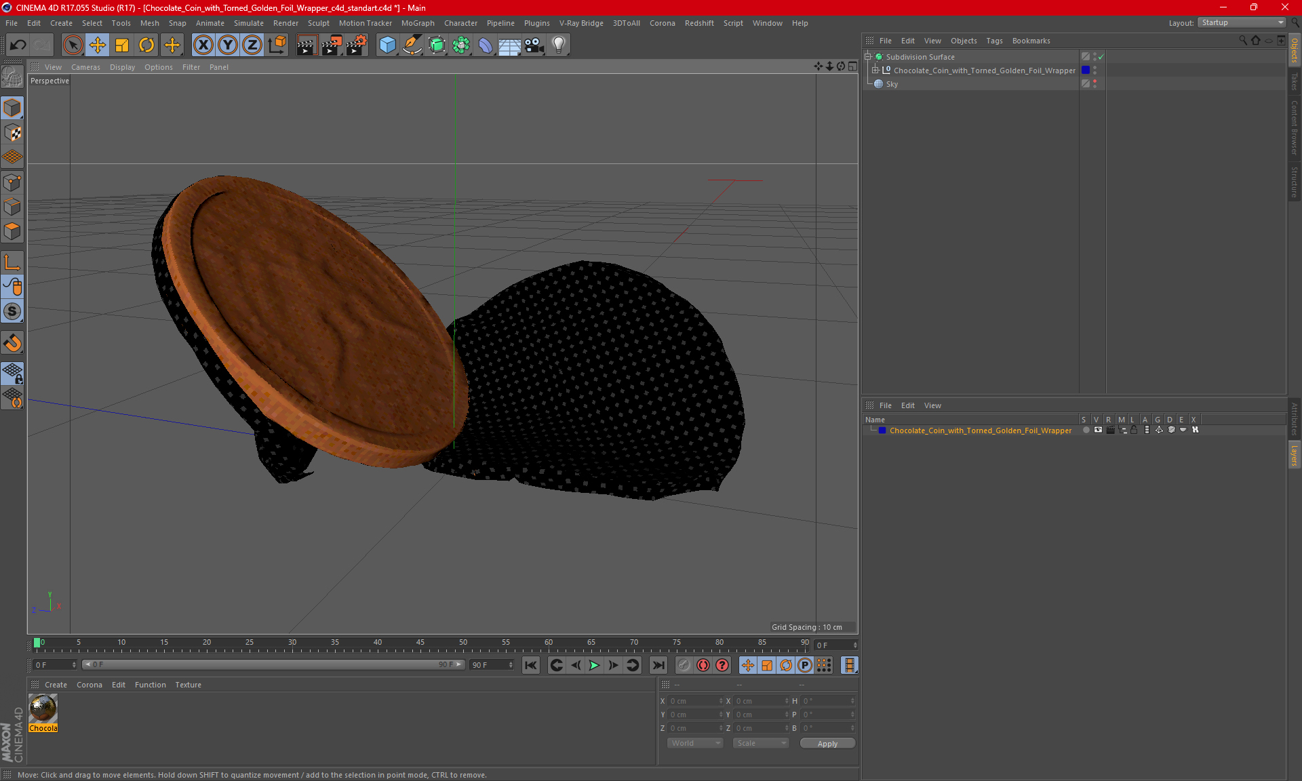Open the World coordinate dropdown

click(x=695, y=743)
